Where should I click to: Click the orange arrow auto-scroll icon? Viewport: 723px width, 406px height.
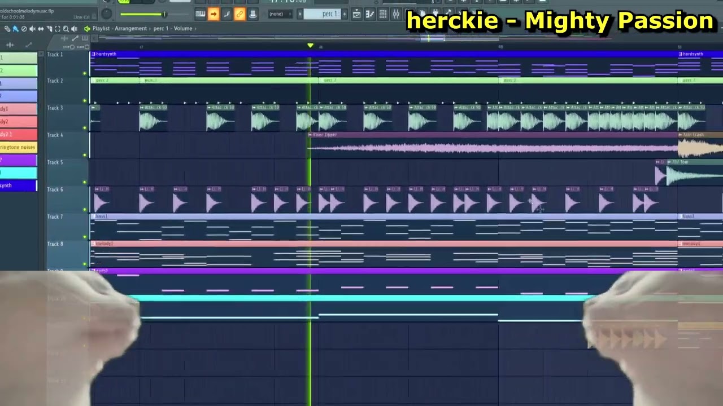[214, 14]
